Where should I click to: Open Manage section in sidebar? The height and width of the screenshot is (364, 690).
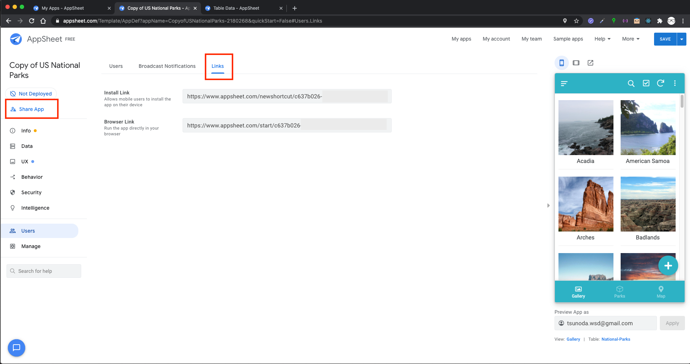31,246
